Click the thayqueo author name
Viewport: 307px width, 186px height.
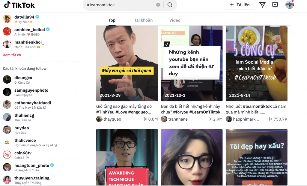coord(112,119)
